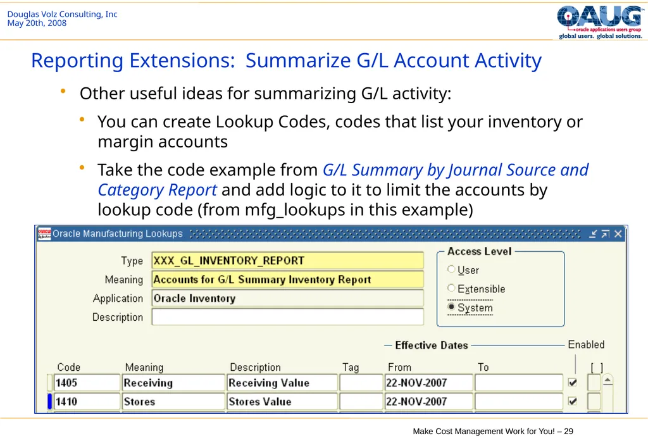Screen dimensions: 648x448
Task: Click the Effective Dates group label
Action: [x=432, y=345]
